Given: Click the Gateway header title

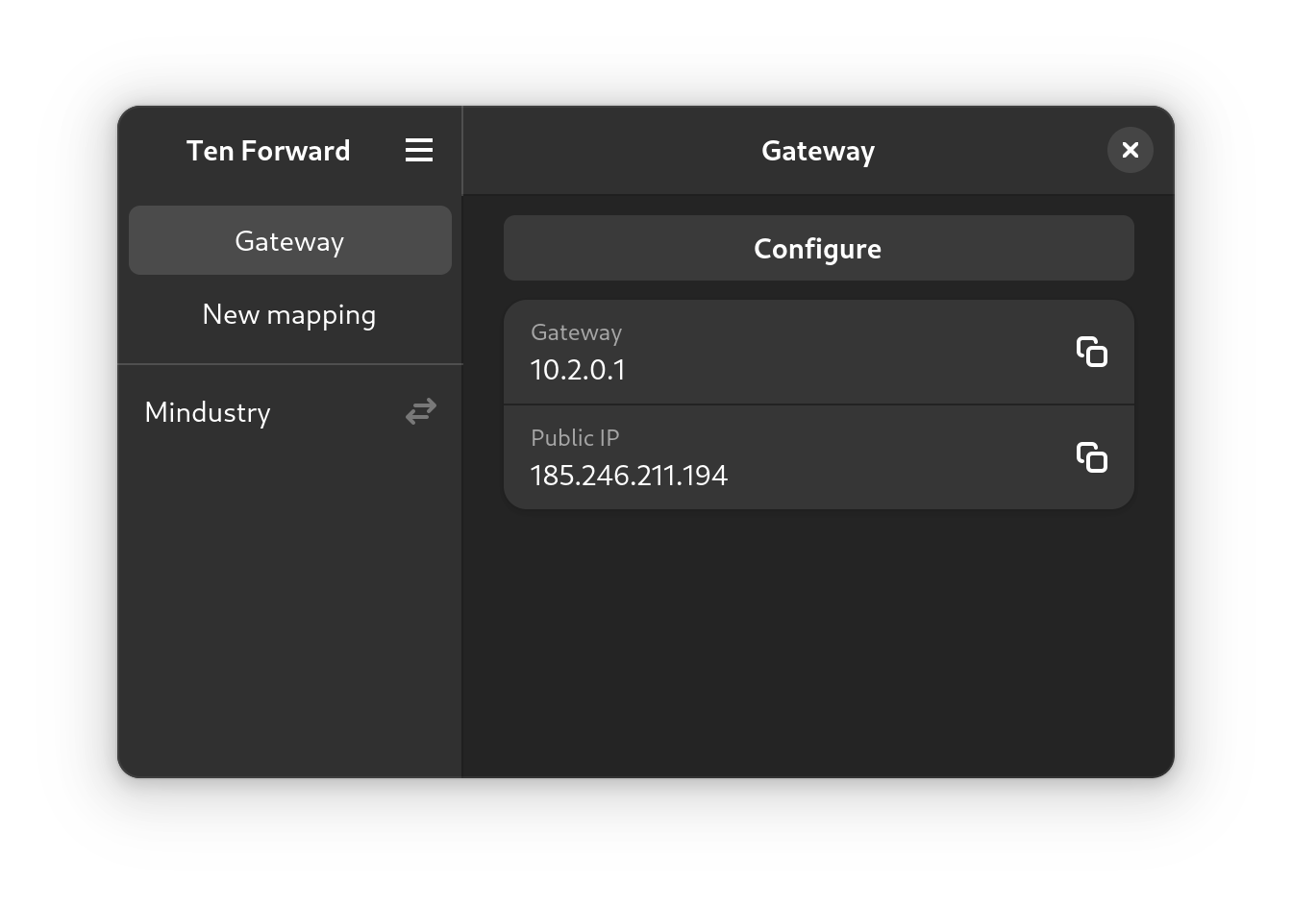Looking at the screenshot, I should [818, 151].
